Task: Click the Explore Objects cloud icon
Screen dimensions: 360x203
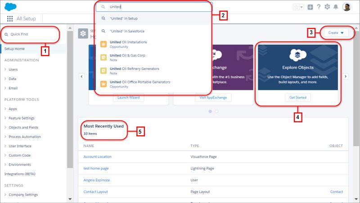Action: tap(298, 55)
